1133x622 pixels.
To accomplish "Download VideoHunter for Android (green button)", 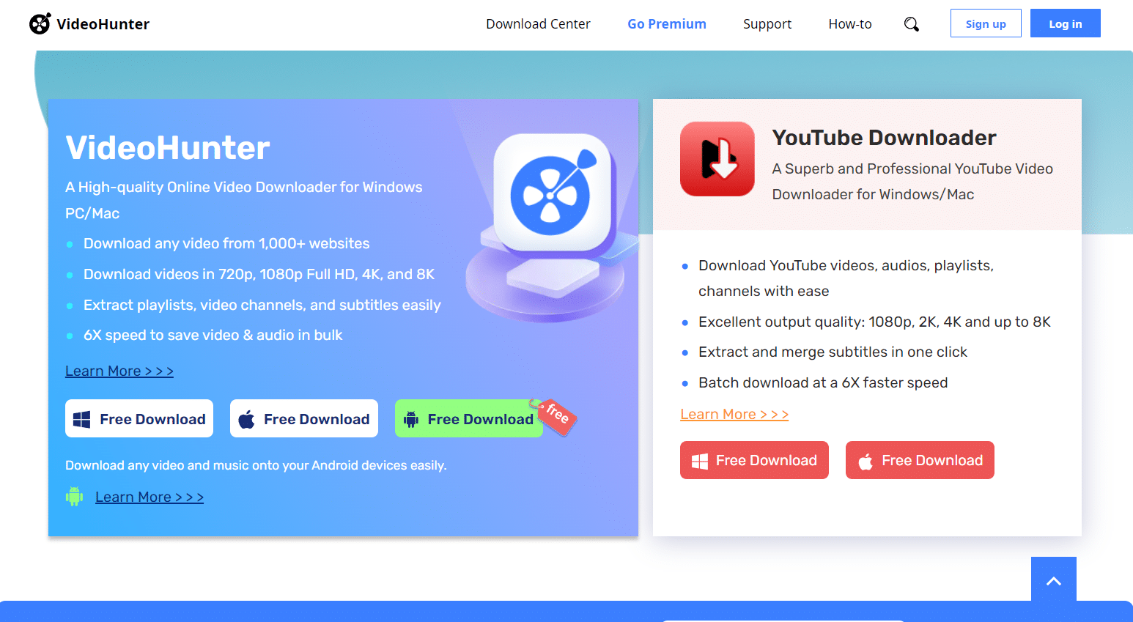I will click(x=468, y=418).
